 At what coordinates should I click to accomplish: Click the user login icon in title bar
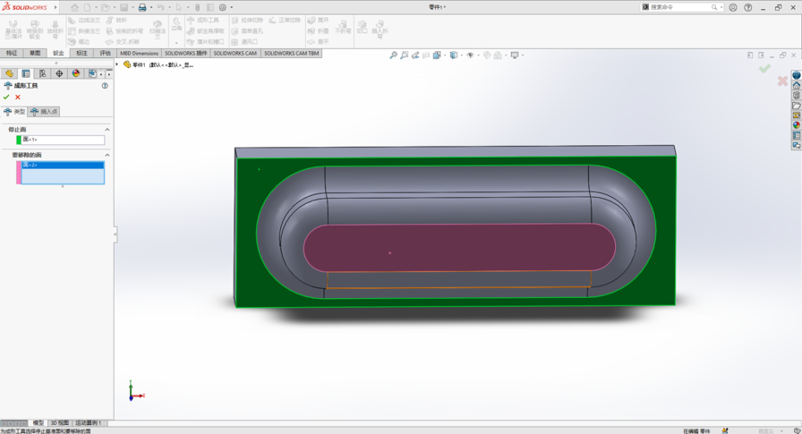(x=733, y=8)
